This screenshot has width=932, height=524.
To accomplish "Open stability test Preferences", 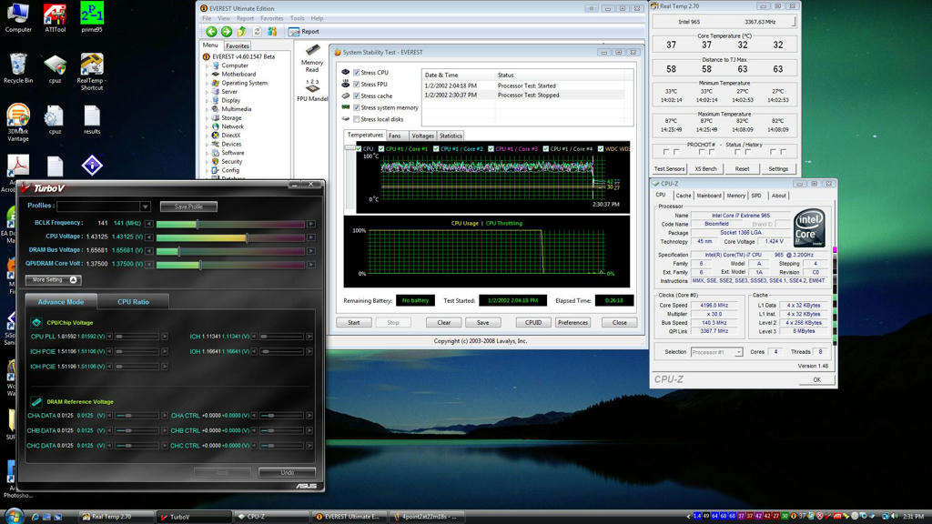I will (573, 323).
